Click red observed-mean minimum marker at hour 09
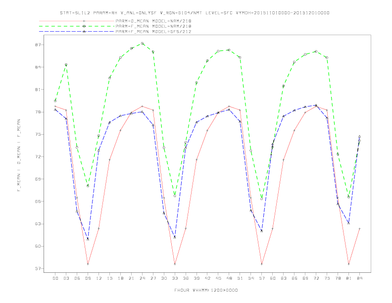The width and height of the screenshot is (392, 303). coord(88,264)
